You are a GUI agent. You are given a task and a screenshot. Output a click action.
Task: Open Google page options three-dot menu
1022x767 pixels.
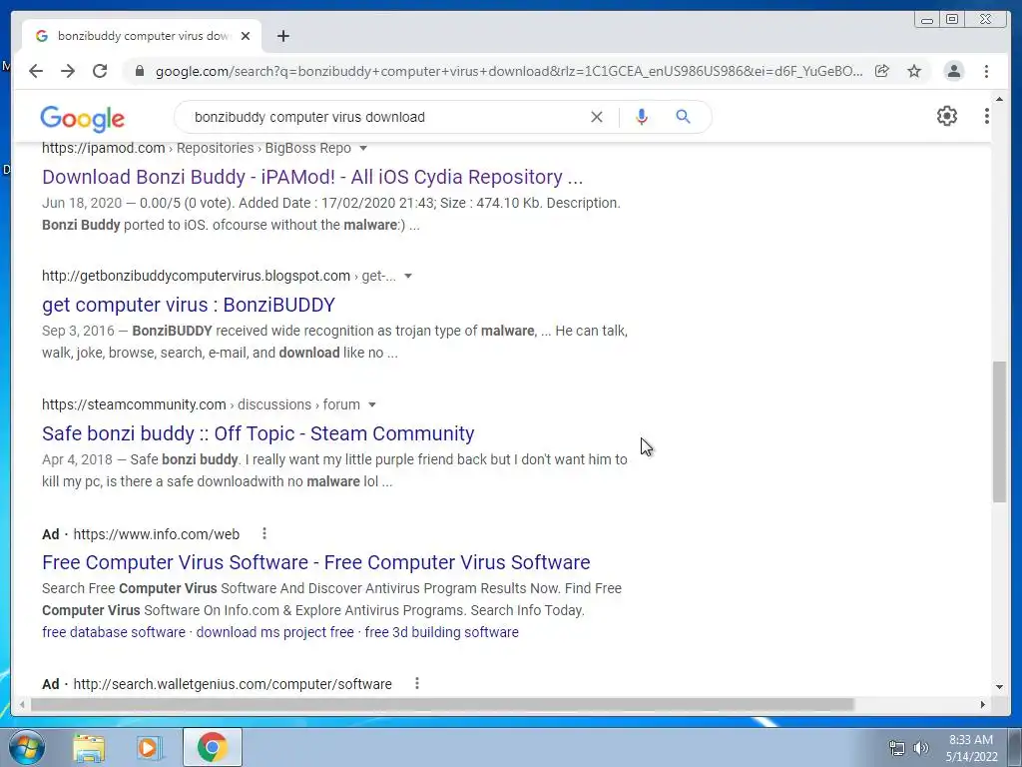[987, 116]
